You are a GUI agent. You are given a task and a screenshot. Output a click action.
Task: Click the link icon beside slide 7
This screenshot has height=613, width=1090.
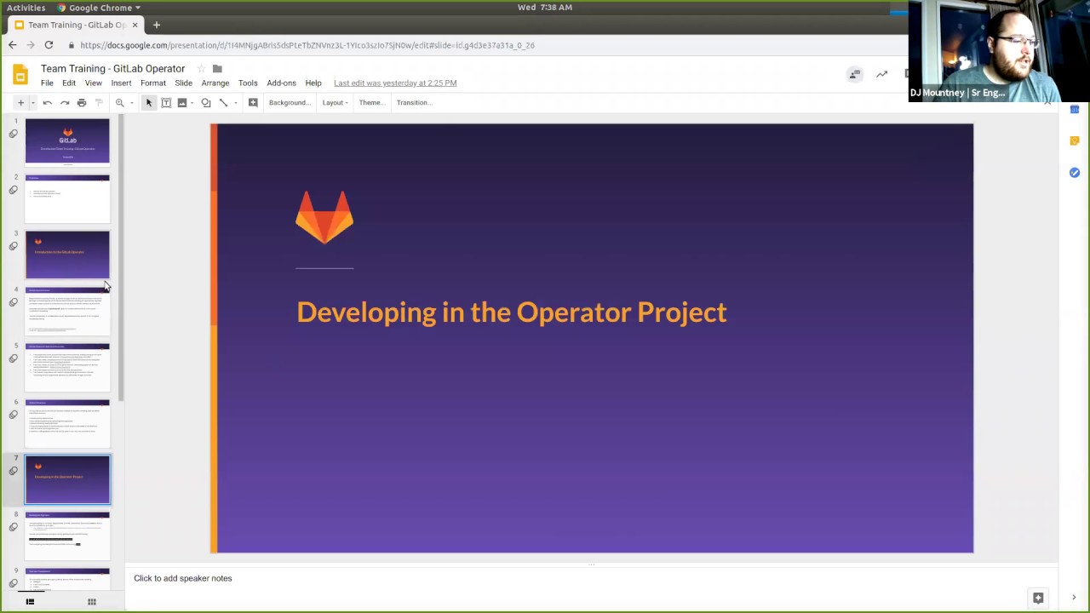click(13, 471)
